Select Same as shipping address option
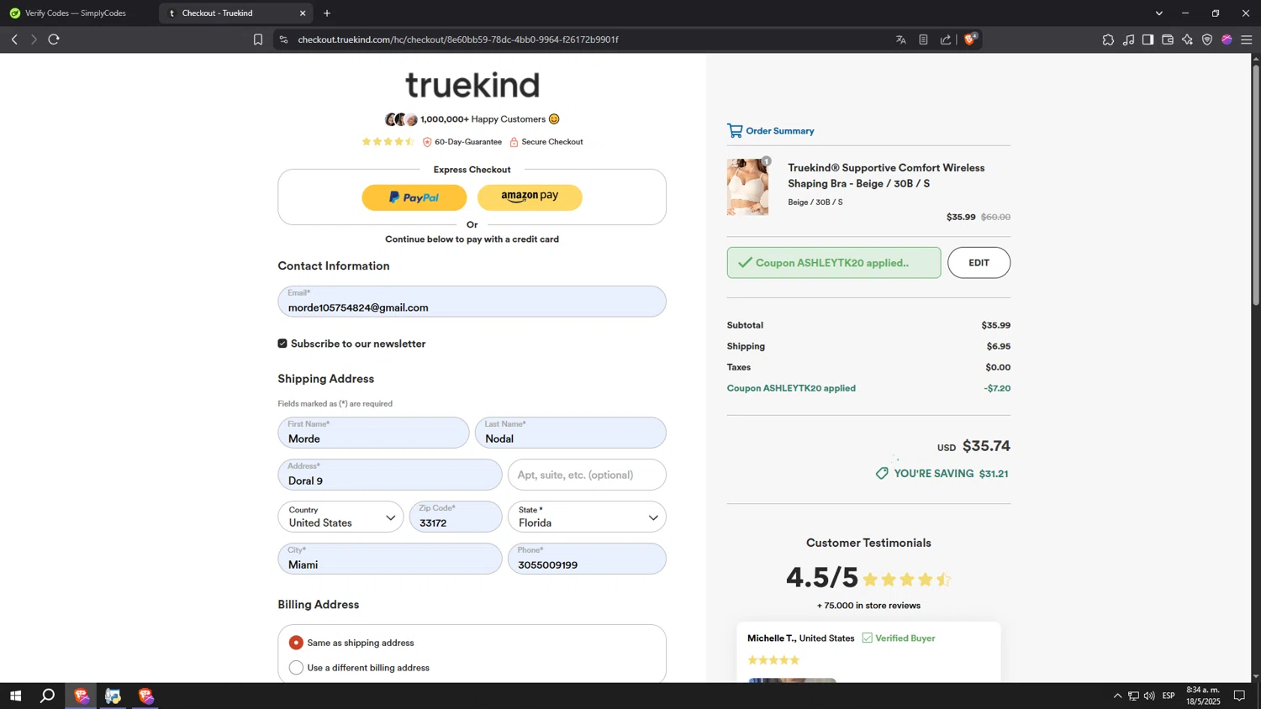The image size is (1261, 709). click(x=296, y=643)
